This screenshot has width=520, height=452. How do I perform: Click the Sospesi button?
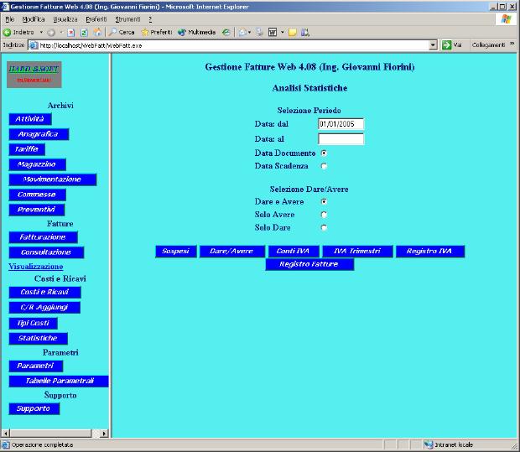(176, 251)
